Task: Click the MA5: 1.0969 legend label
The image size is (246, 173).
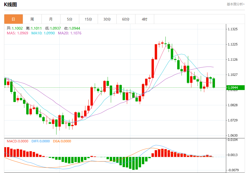Action: click(17, 33)
